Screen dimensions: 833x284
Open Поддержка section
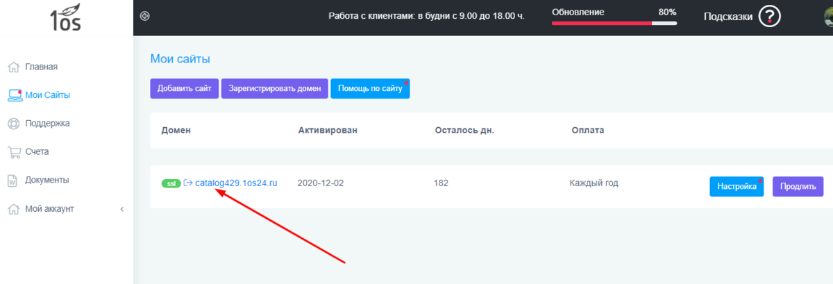(x=47, y=124)
